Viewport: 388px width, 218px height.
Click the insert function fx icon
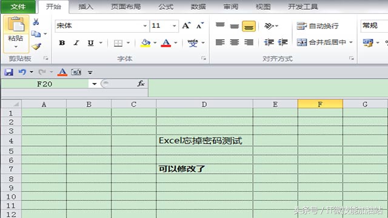click(141, 84)
